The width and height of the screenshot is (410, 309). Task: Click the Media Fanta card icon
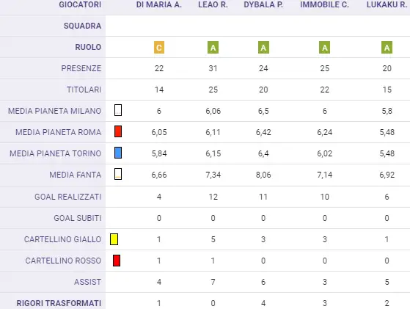click(x=118, y=174)
